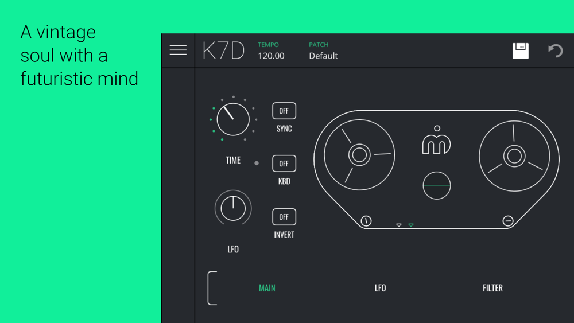Screen dimensions: 574x323
Task: Click the right tape guide roller
Action: (508, 221)
